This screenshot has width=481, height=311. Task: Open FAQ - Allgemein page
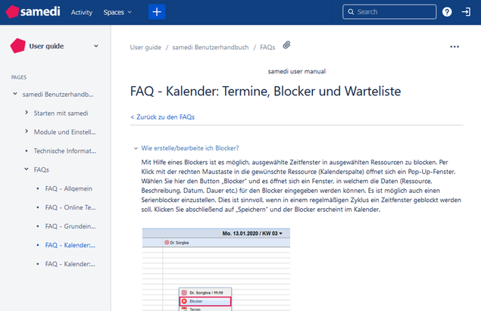[x=69, y=188]
